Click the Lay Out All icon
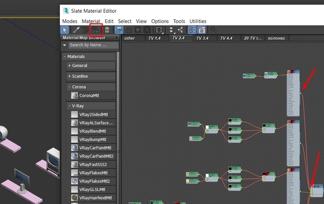The width and height of the screenshot is (324, 204). [x=171, y=30]
